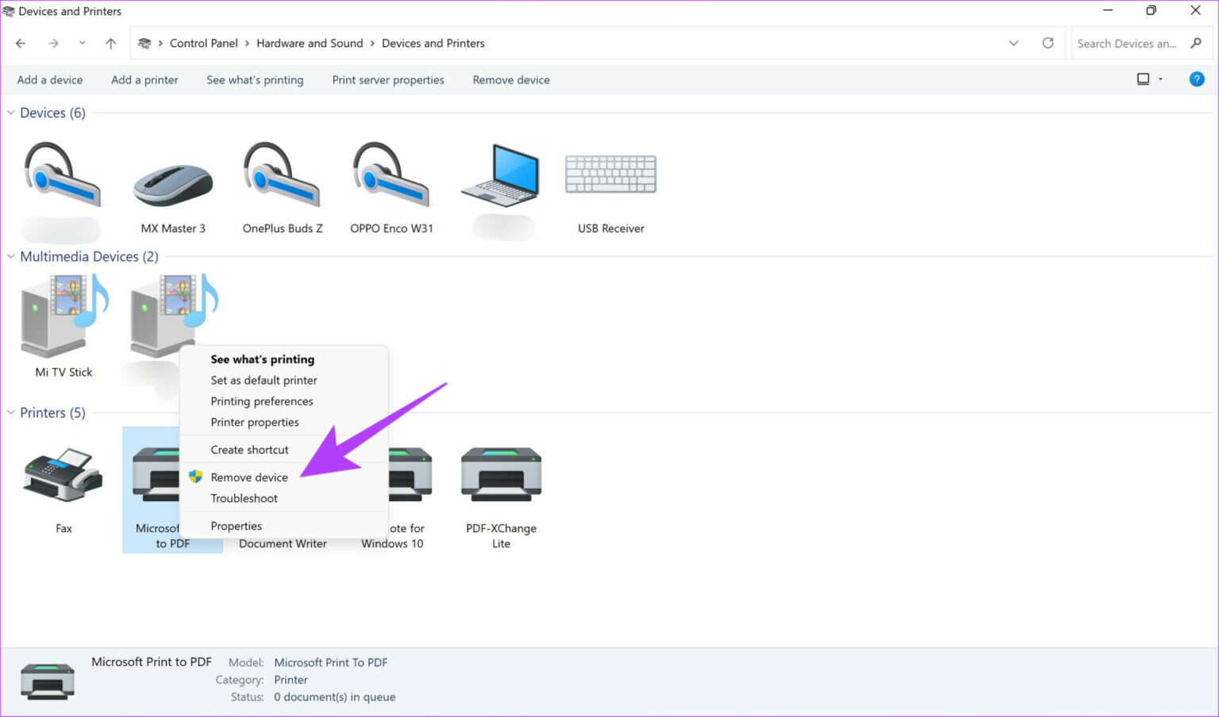Click the refresh button in address bar

coord(1048,43)
